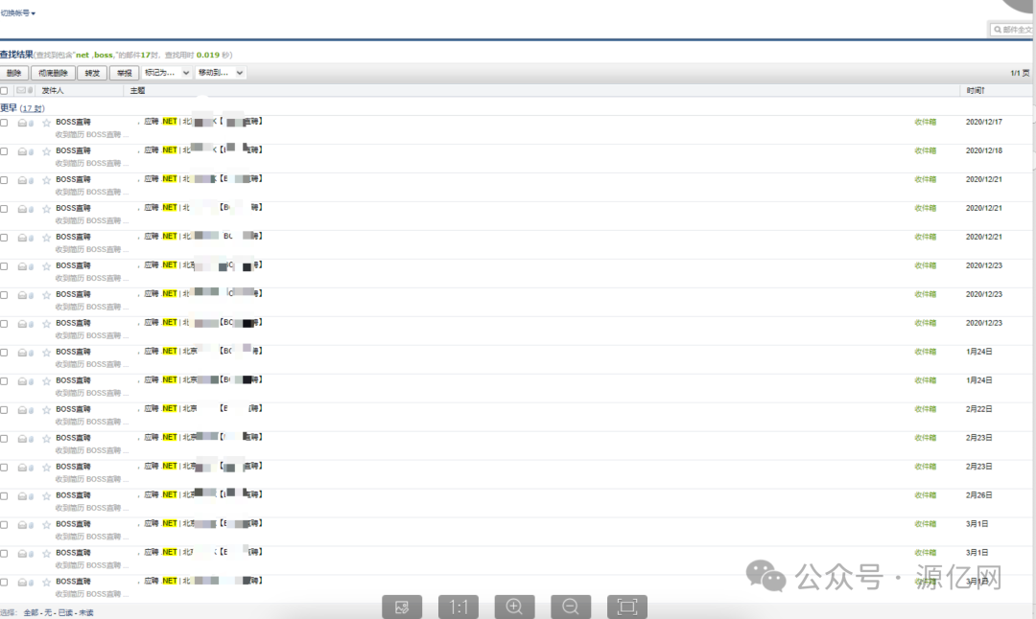Click the 1:1 actual size viewer button

458,607
